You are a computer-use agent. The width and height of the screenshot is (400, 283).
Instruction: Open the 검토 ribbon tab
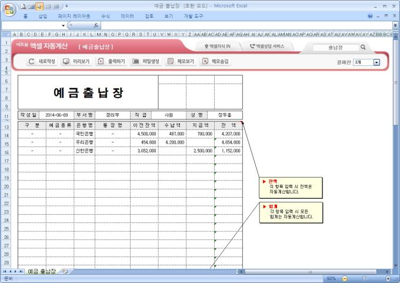pos(149,16)
